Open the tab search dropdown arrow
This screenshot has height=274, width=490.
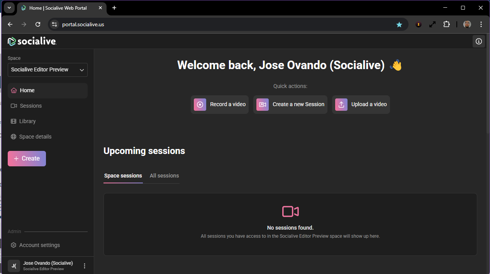[x=9, y=8]
